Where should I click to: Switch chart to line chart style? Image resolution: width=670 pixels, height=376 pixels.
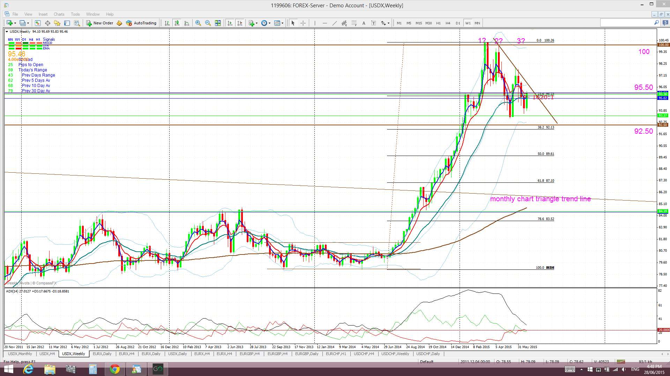[x=187, y=23]
